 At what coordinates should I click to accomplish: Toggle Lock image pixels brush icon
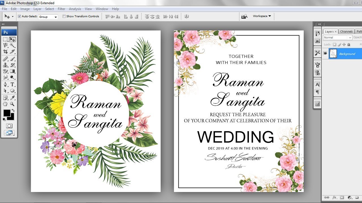click(x=339, y=45)
